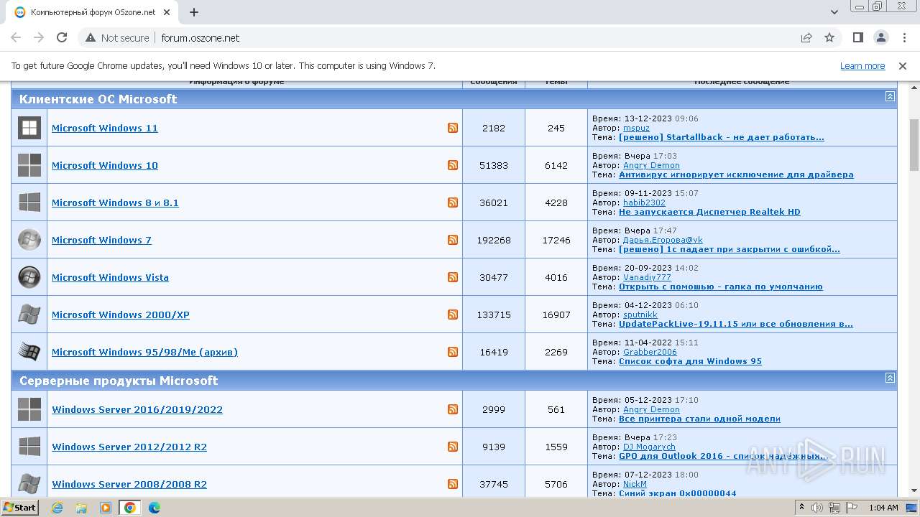
Task: Open the Chrome side panel
Action: point(858,37)
